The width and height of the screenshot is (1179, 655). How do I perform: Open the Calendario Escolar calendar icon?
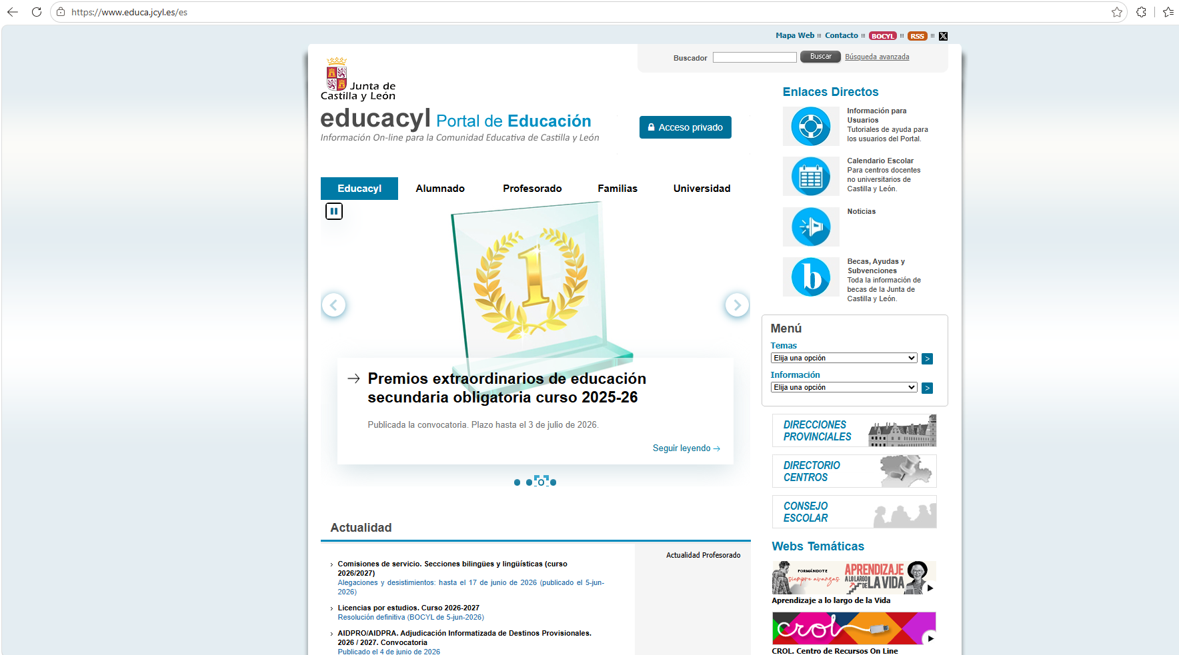[x=811, y=177]
